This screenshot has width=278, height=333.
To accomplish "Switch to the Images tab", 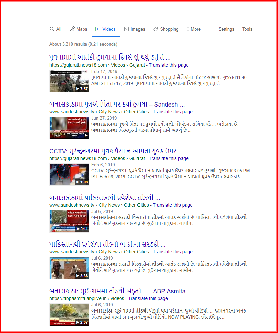I will [x=134, y=29].
